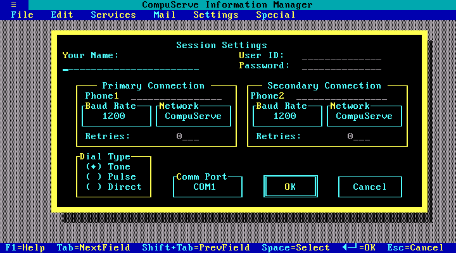Viewport: 456px width, 253px height.
Task: Change Secondary Connection Network CompuServe
Action: click(364, 116)
